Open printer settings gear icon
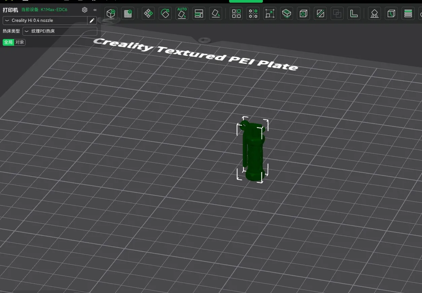This screenshot has width=422, height=293. pos(85,10)
